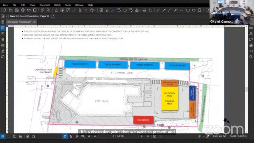This screenshot has height=143, width=254.
Task: Expand the strikethrough text tool dropdown
Action: click(x=95, y=10)
